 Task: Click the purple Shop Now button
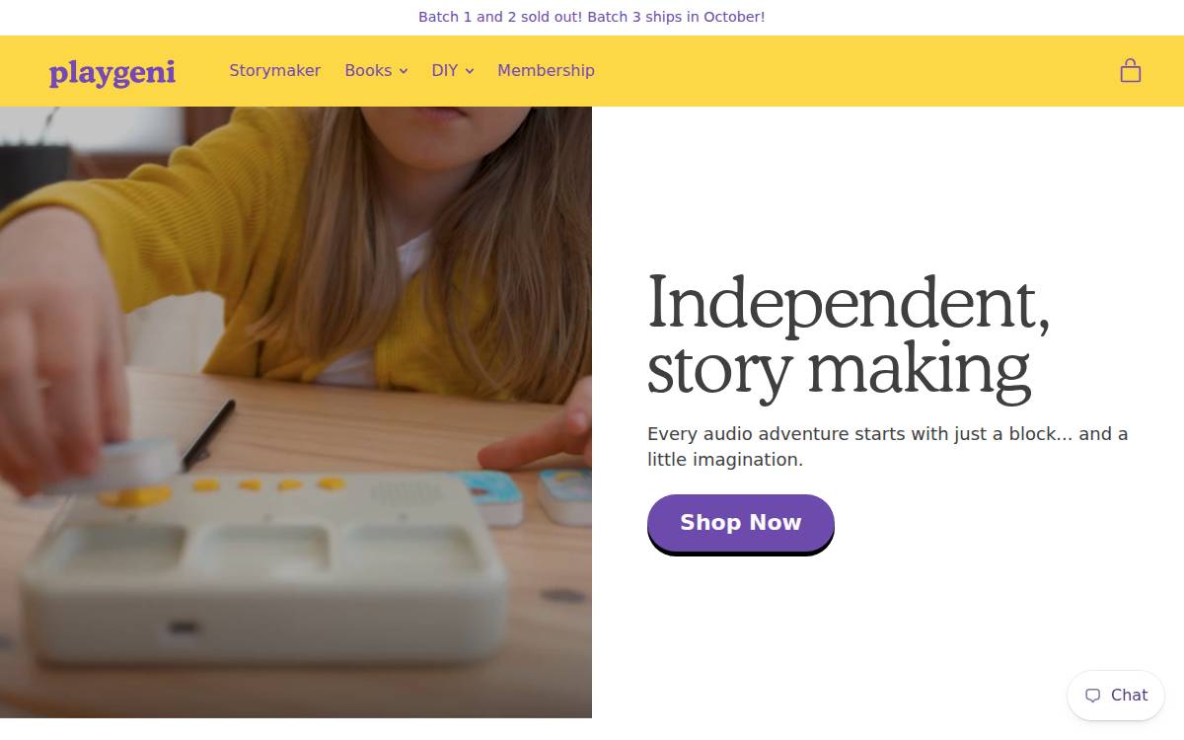point(741,523)
